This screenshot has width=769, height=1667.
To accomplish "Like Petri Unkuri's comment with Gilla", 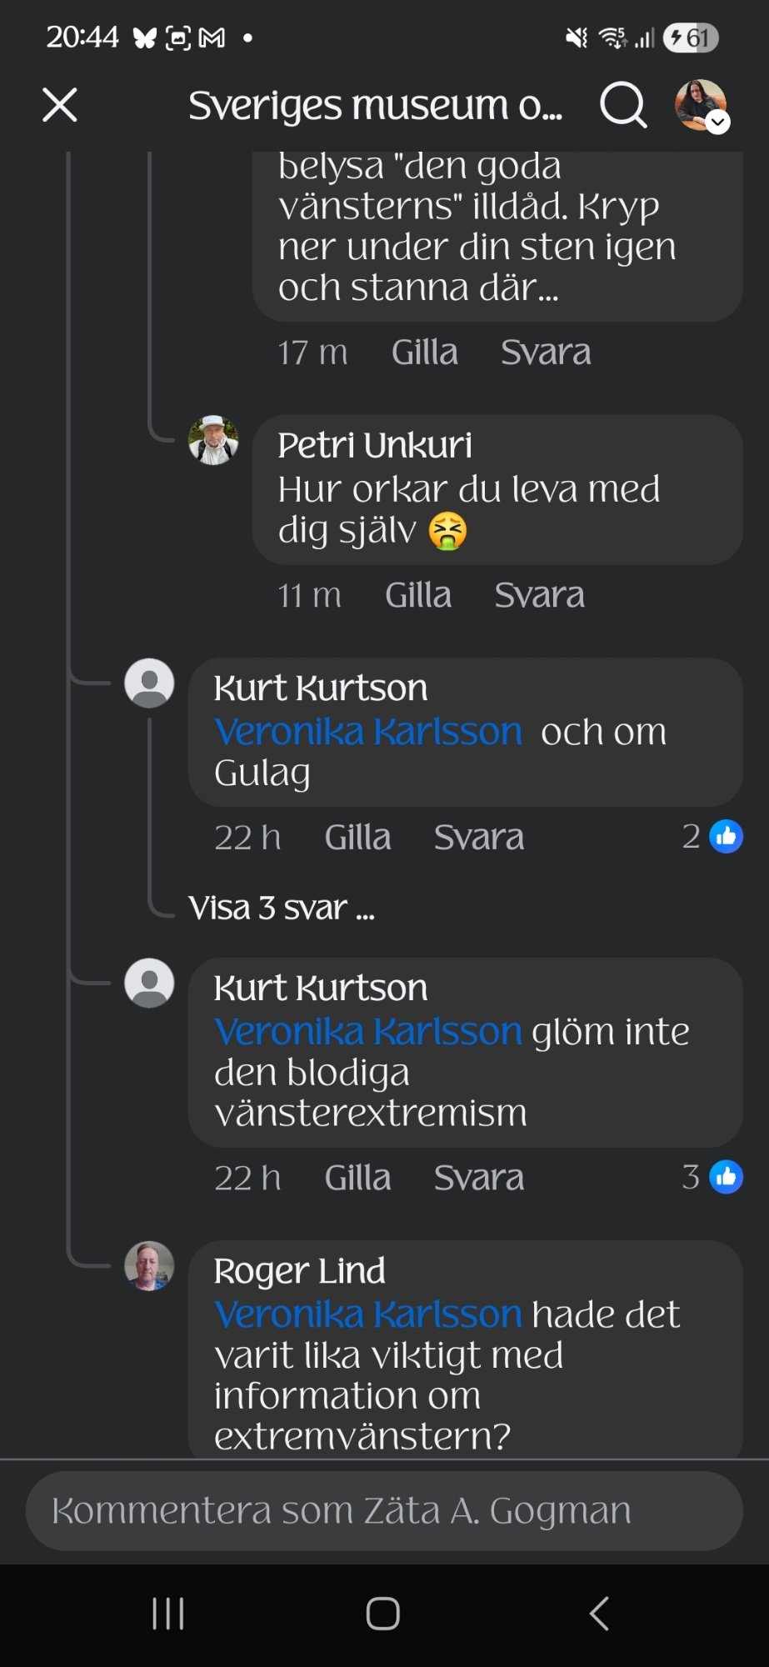I will click(418, 595).
